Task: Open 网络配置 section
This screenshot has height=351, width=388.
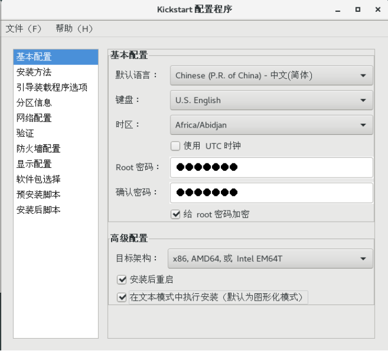Action: point(56,118)
